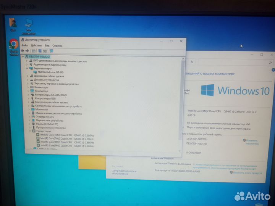Click the Back arrow in Device Manager toolbar
The height and width of the screenshot is (206, 275).
click(x=23, y=51)
